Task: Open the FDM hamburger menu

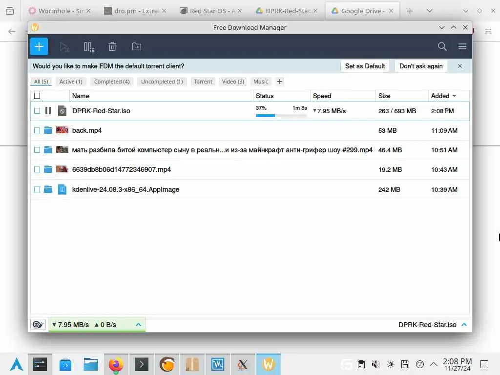Action: click(x=462, y=46)
